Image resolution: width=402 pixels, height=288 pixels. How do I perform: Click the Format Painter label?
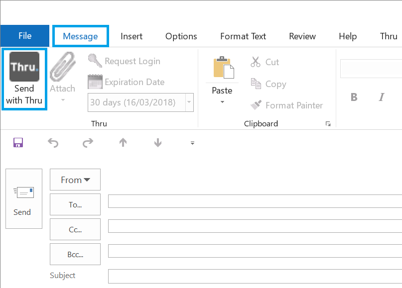pos(294,105)
